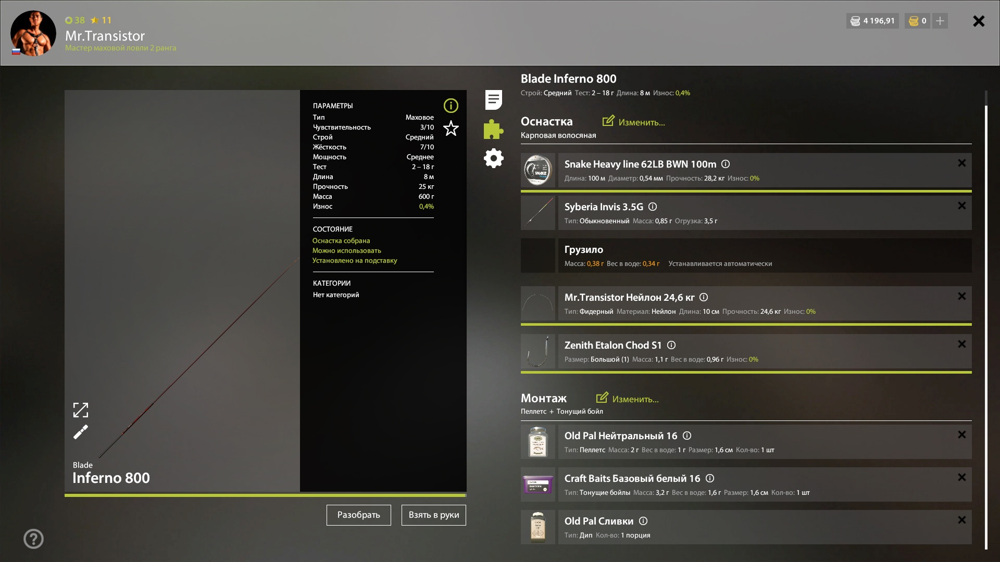Viewport: 1000px width, 562px height.
Task: Click "Изменить..." next to Оснастка
Action: 634,122
